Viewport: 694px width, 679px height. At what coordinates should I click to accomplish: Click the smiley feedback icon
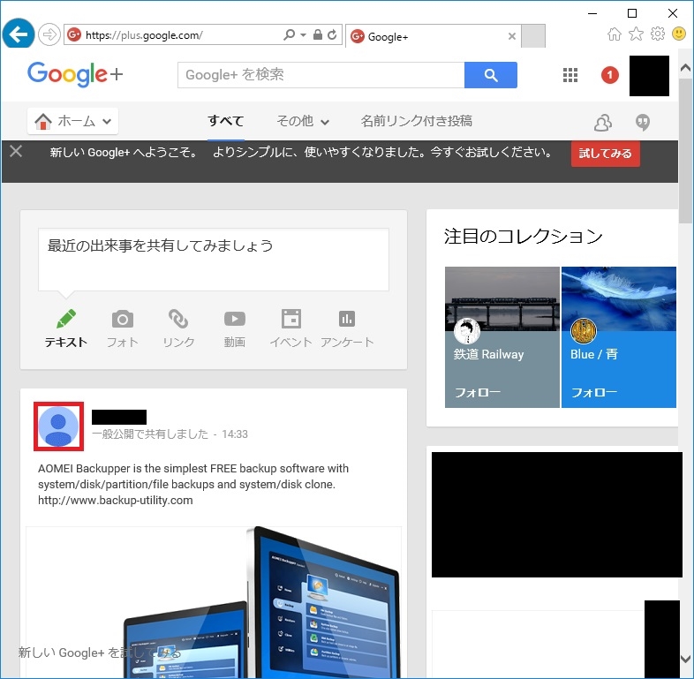679,34
